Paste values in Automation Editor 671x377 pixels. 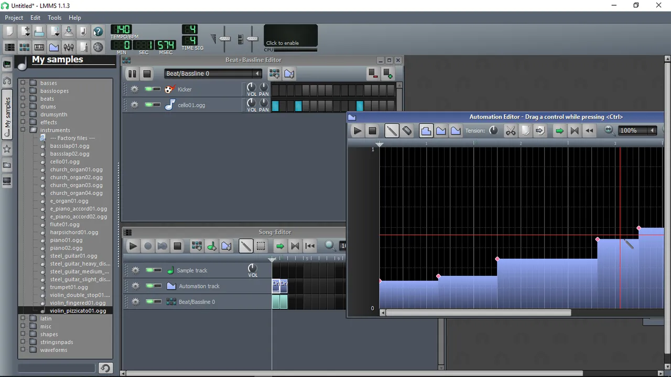point(540,131)
